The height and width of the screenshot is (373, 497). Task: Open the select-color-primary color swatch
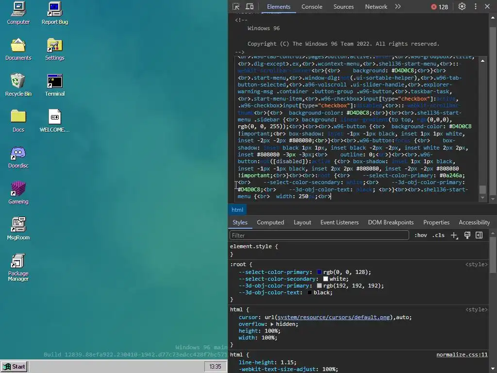pos(319,272)
